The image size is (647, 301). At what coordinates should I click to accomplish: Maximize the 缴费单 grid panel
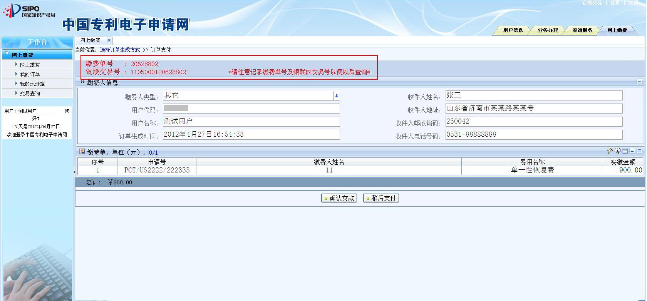click(x=639, y=151)
